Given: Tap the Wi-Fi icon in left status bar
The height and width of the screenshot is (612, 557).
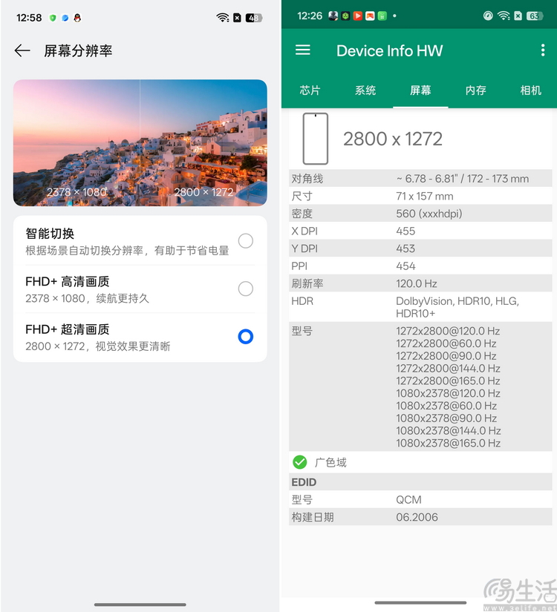Looking at the screenshot, I should tap(223, 17).
